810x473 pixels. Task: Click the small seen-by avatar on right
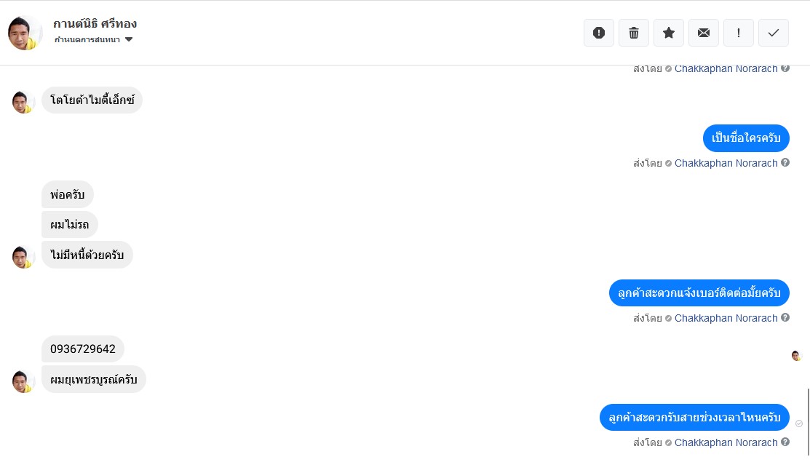coord(796,356)
